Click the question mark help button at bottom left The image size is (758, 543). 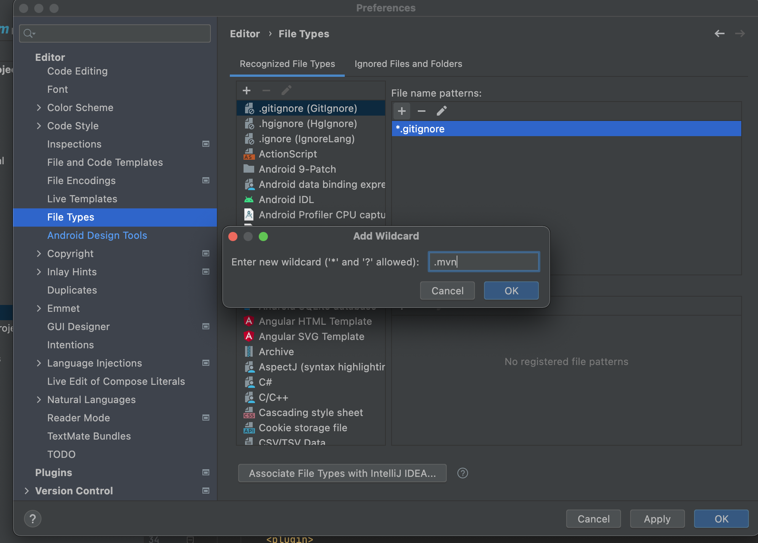(x=33, y=519)
